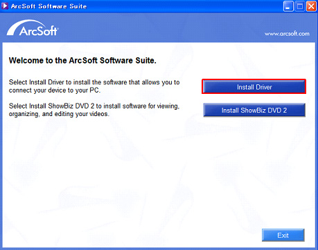Minimize the ArcSoft Software Suite window

(x=288, y=6)
